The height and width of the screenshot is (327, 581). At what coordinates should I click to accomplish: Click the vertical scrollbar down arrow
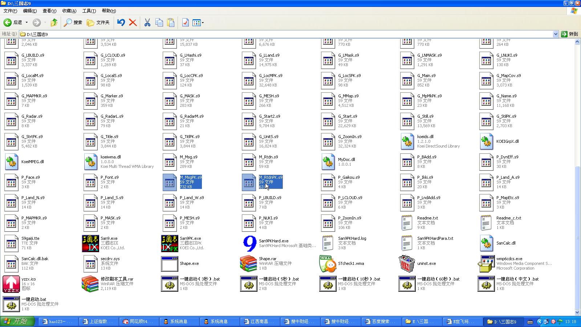577,312
